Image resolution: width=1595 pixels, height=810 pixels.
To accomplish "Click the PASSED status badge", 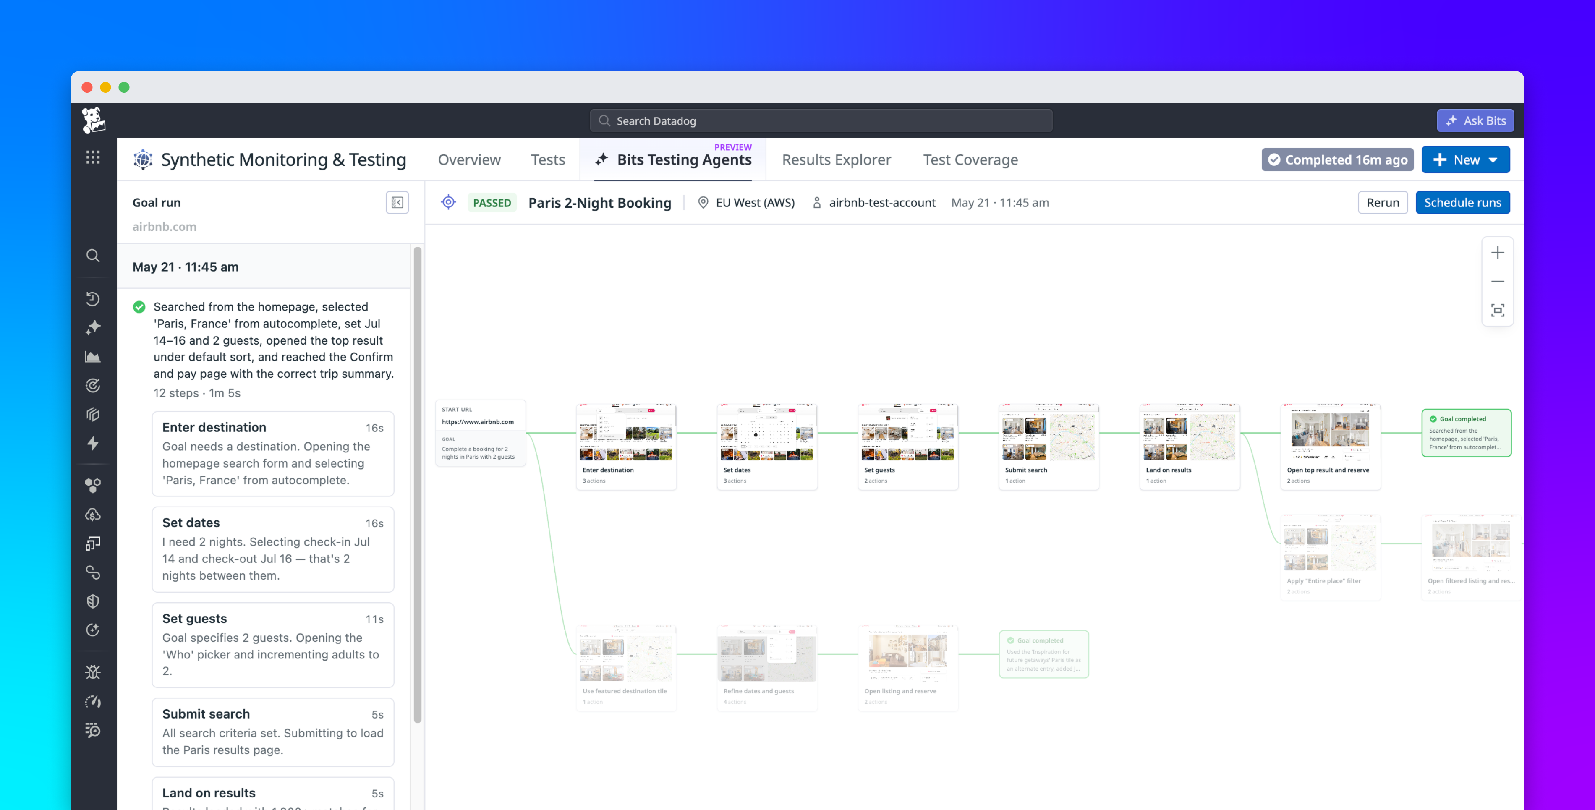I will coord(492,202).
